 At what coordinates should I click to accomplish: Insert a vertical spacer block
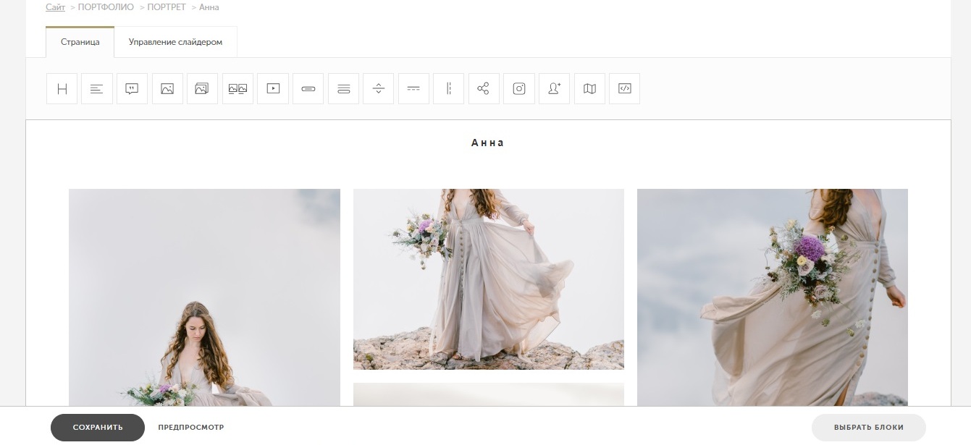pos(378,89)
